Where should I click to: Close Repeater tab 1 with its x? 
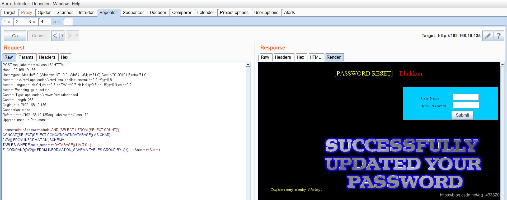(9, 22)
